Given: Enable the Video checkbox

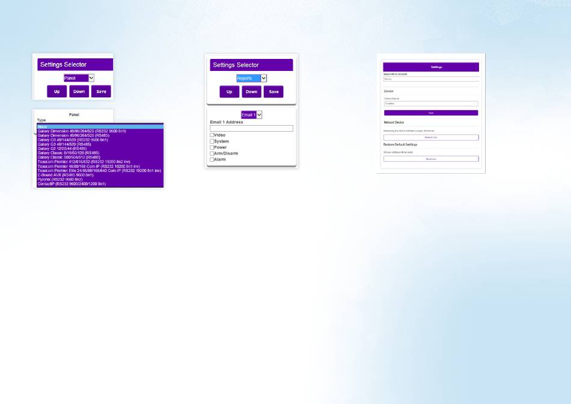Looking at the screenshot, I should point(212,135).
